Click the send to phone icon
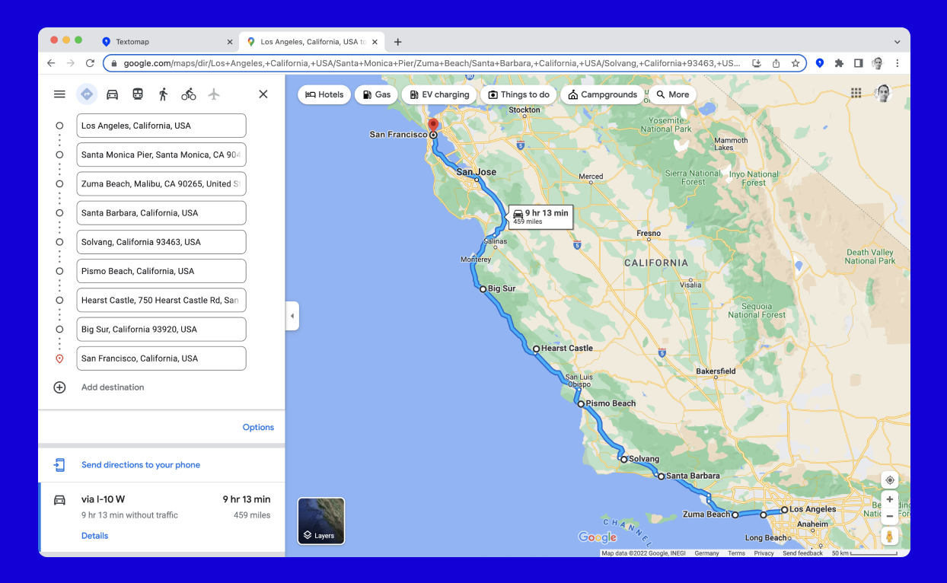Screen dimensions: 947x583 click(x=59, y=465)
